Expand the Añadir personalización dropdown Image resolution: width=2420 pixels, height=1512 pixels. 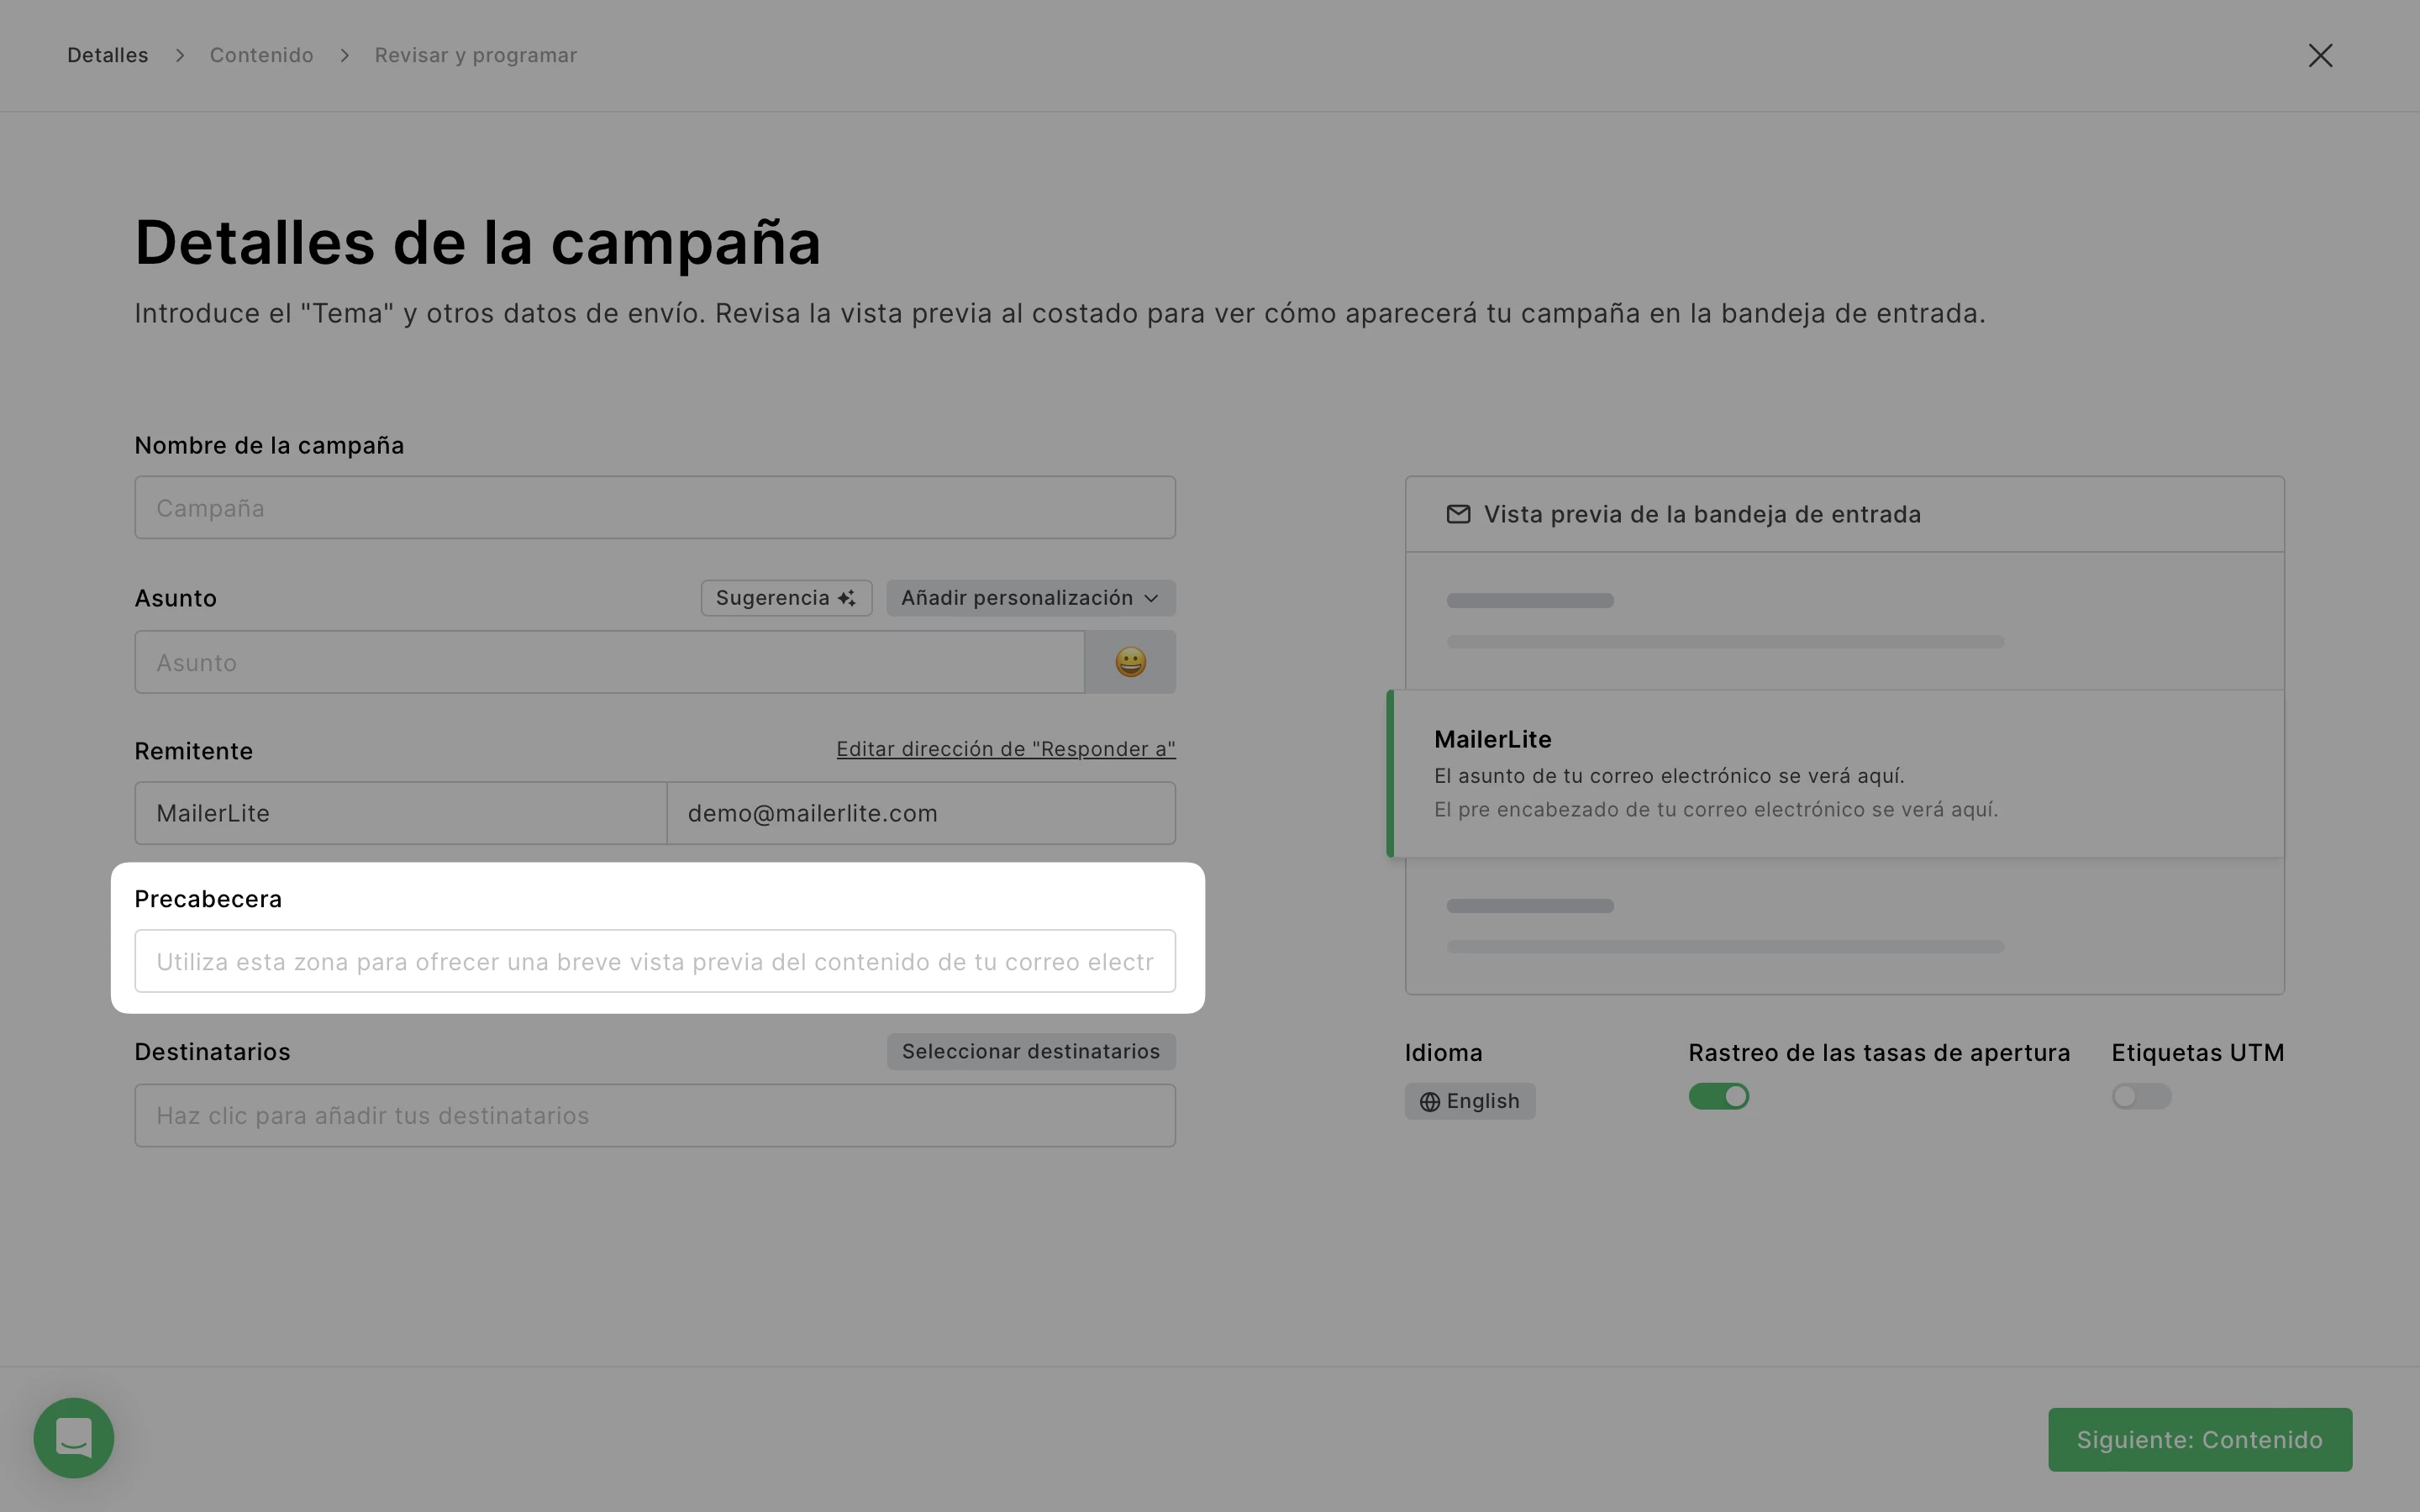(x=1030, y=598)
